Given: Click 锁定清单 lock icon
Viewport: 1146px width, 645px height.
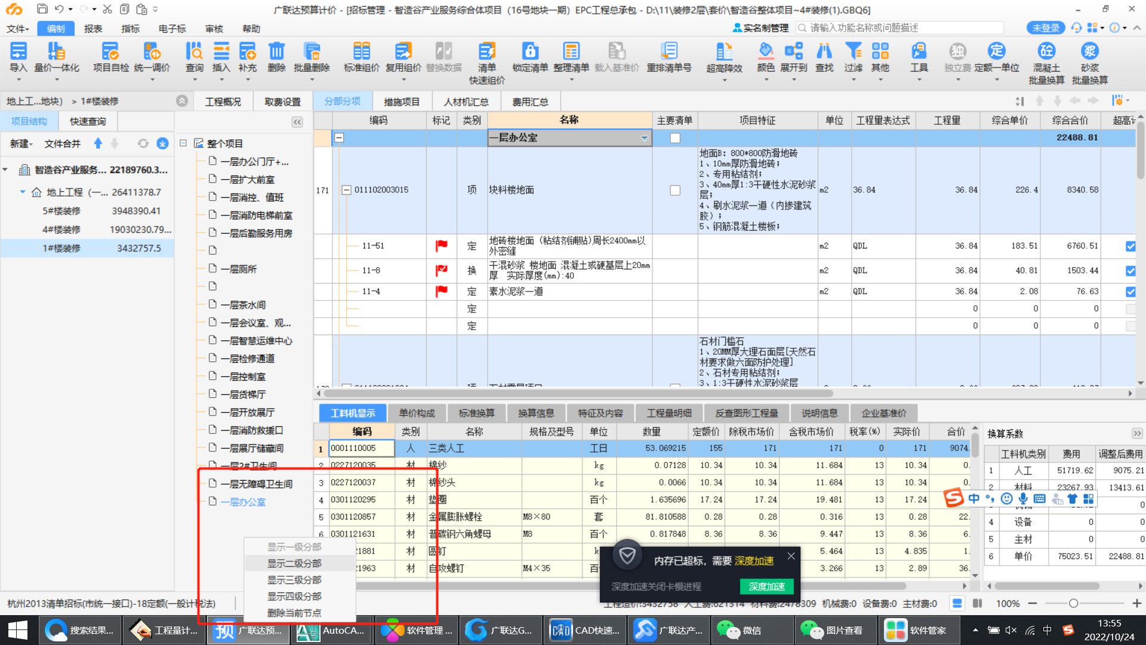Looking at the screenshot, I should click(530, 57).
